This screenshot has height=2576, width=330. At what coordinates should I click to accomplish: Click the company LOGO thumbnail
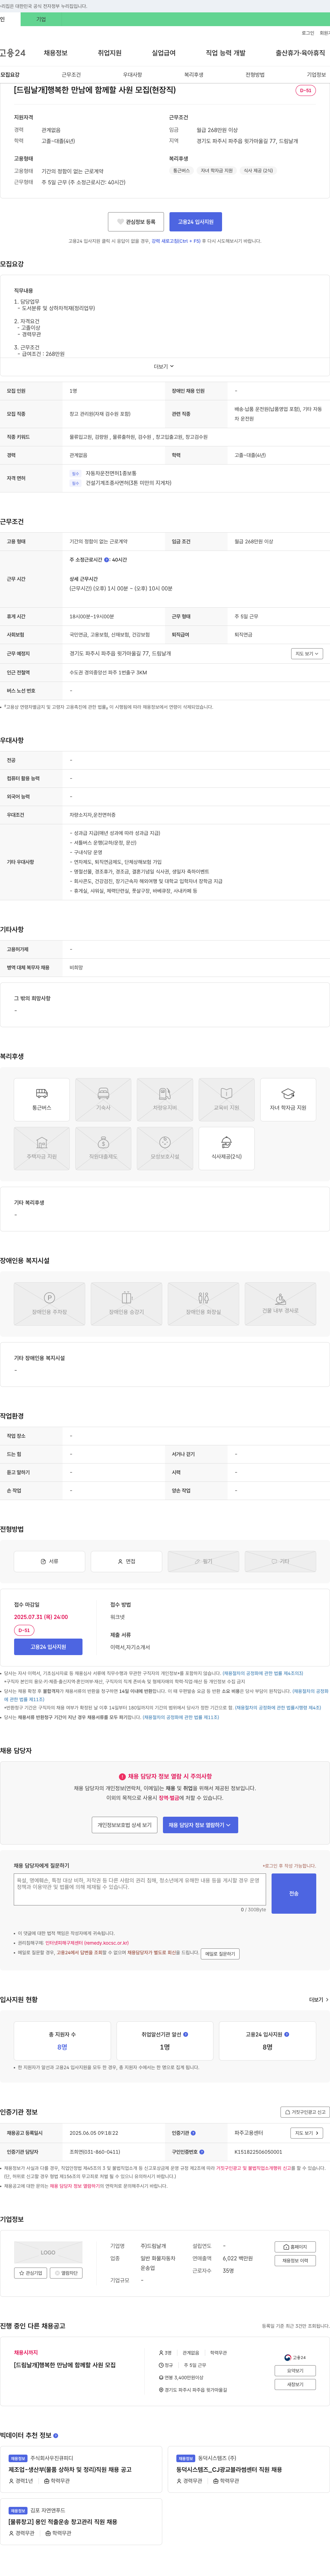[48, 2253]
